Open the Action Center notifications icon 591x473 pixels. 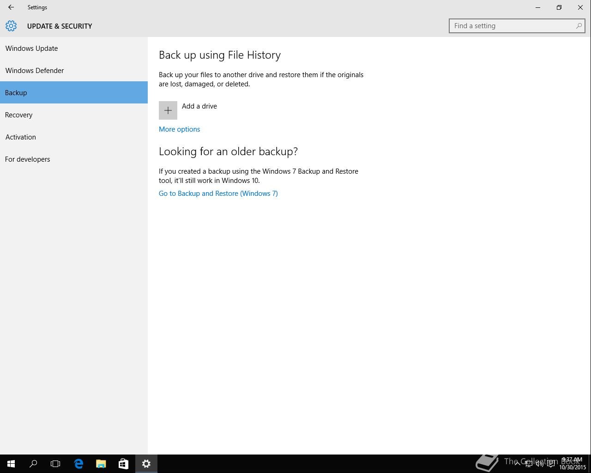pos(551,464)
